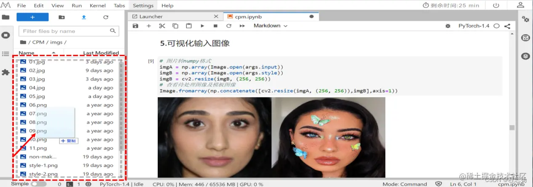Image resolution: width=533 pixels, height=187 pixels.
Task: Open the Edit menu
Action: coord(39,5)
